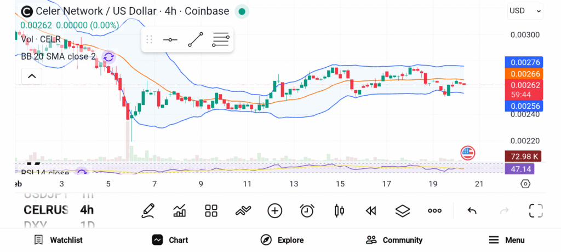Collapse the indicator legend chevron
The image size is (561, 252).
click(31, 76)
